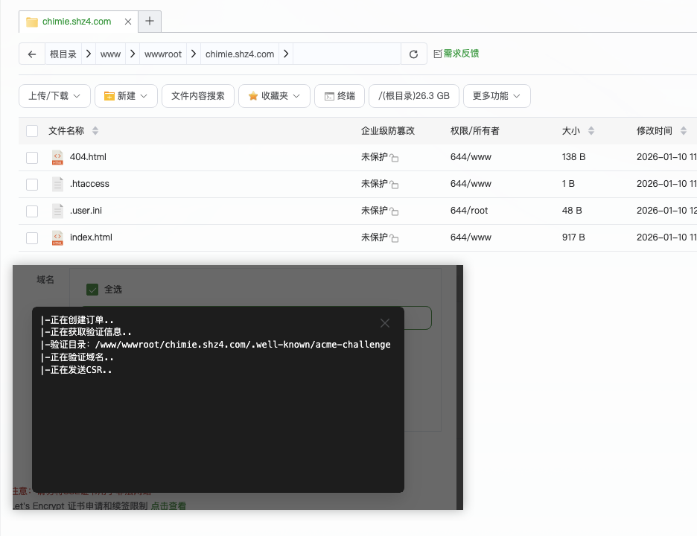Open a new file manager tab
697x536 pixels.
[150, 22]
